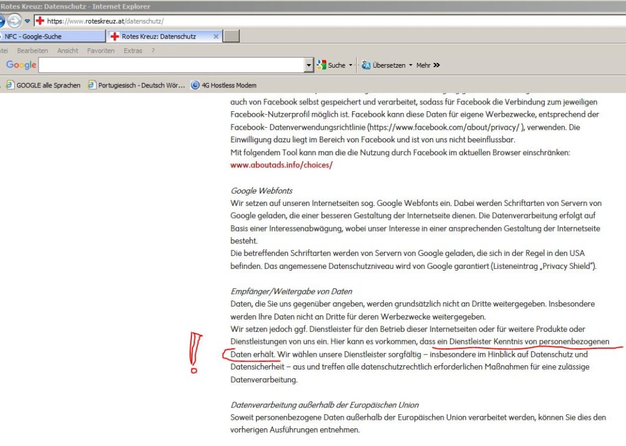Image resolution: width=626 pixels, height=446 pixels.
Task: Open the recent pages dropdown arrow
Action: tap(27, 21)
